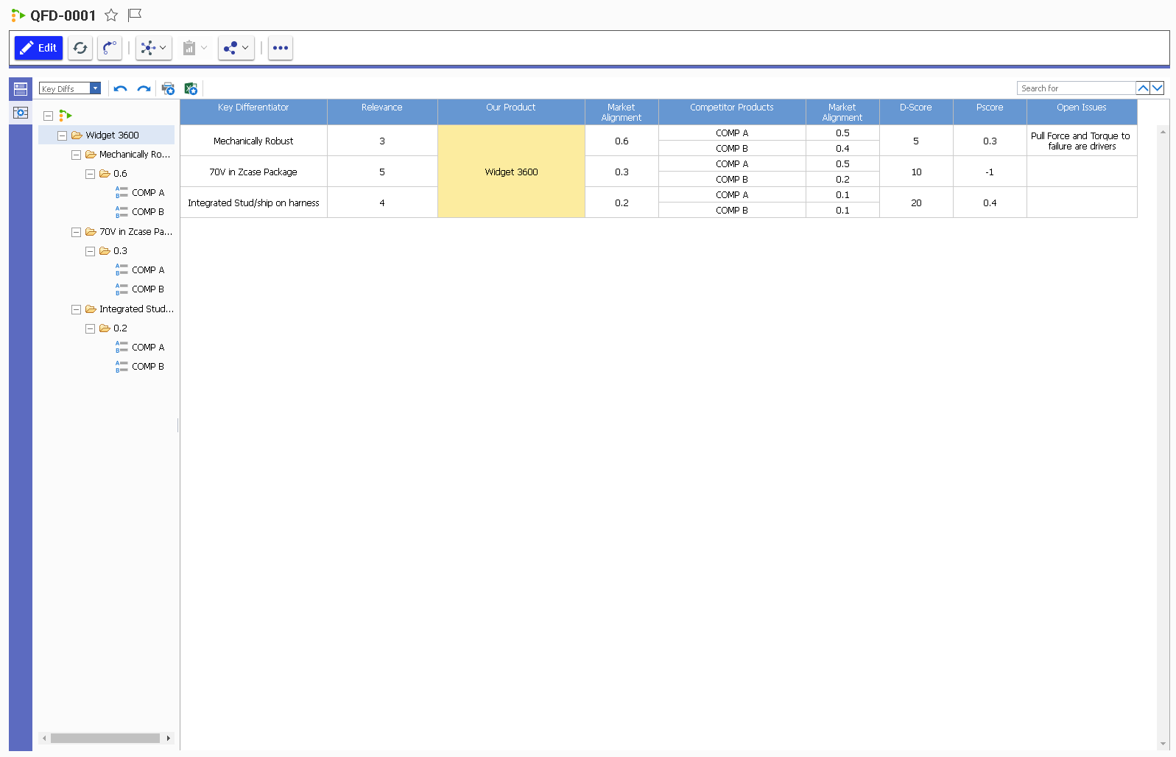Select COMP B under the 0.3 folder
Screen dimensions: 1176x757
(148, 289)
